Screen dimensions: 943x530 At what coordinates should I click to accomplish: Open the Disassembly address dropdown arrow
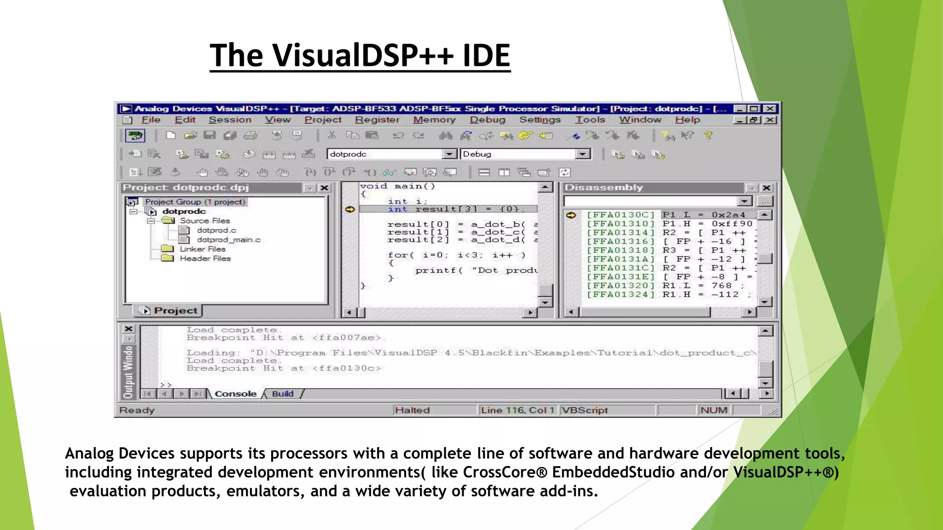coord(744,202)
